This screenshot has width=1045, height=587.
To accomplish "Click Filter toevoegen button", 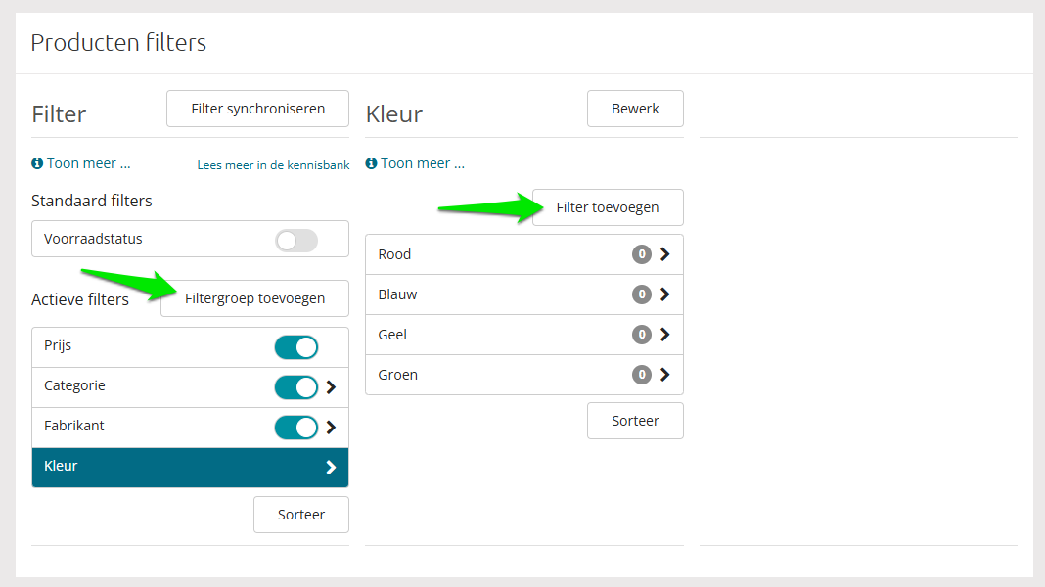I will click(608, 207).
